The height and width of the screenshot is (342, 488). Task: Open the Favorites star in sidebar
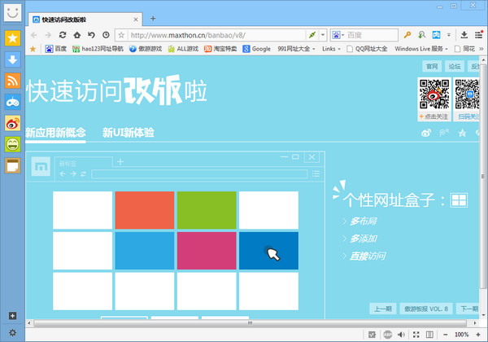click(12, 38)
